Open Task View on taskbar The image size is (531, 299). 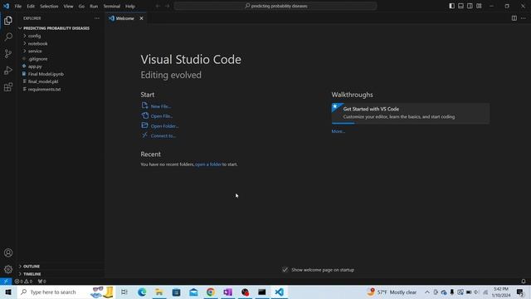(x=124, y=292)
